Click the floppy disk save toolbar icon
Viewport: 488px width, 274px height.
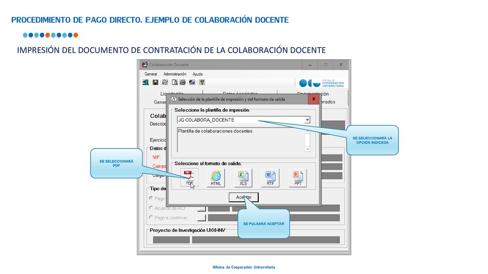[x=155, y=82]
